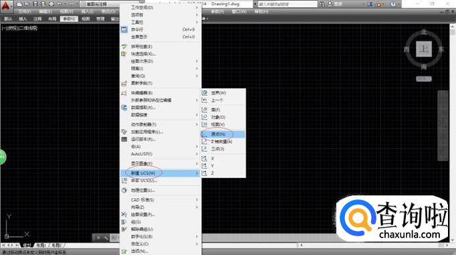Click the Undo arrow in quick access toolbar
This screenshot has width=456, height=255.
(60, 4)
